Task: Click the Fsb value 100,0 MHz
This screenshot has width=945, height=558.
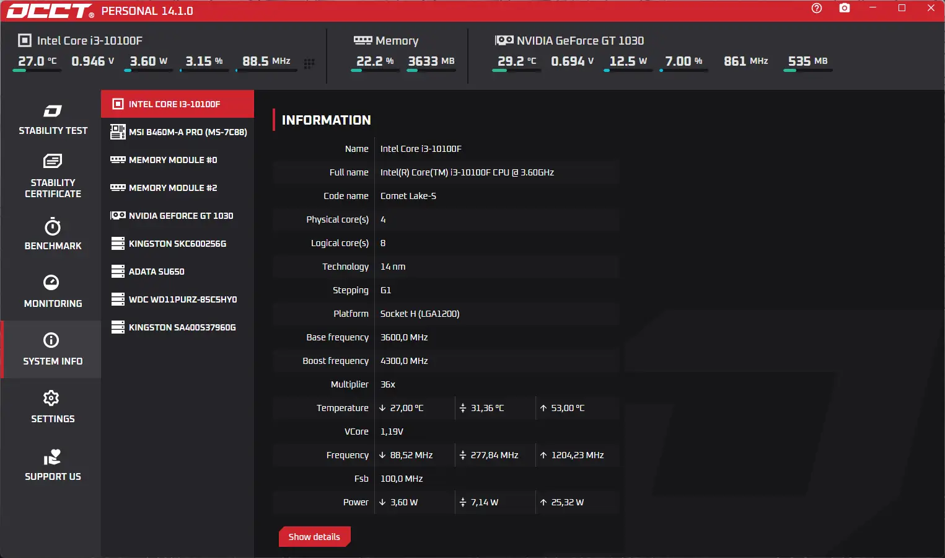Action: 402,479
